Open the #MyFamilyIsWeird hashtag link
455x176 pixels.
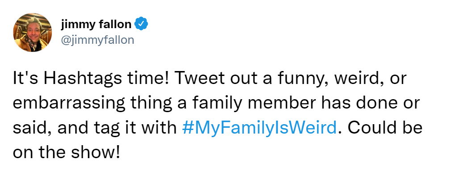tap(259, 128)
